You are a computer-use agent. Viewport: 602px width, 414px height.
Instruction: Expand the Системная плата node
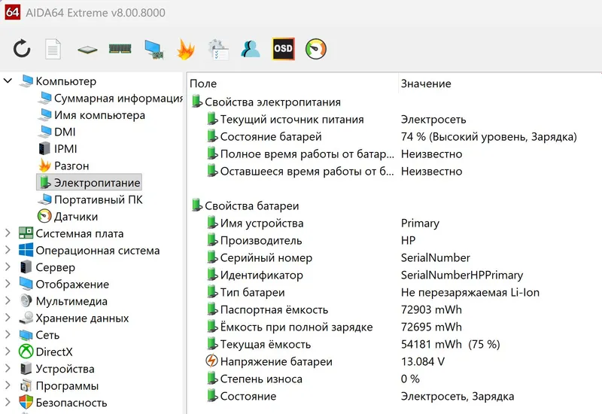point(8,233)
